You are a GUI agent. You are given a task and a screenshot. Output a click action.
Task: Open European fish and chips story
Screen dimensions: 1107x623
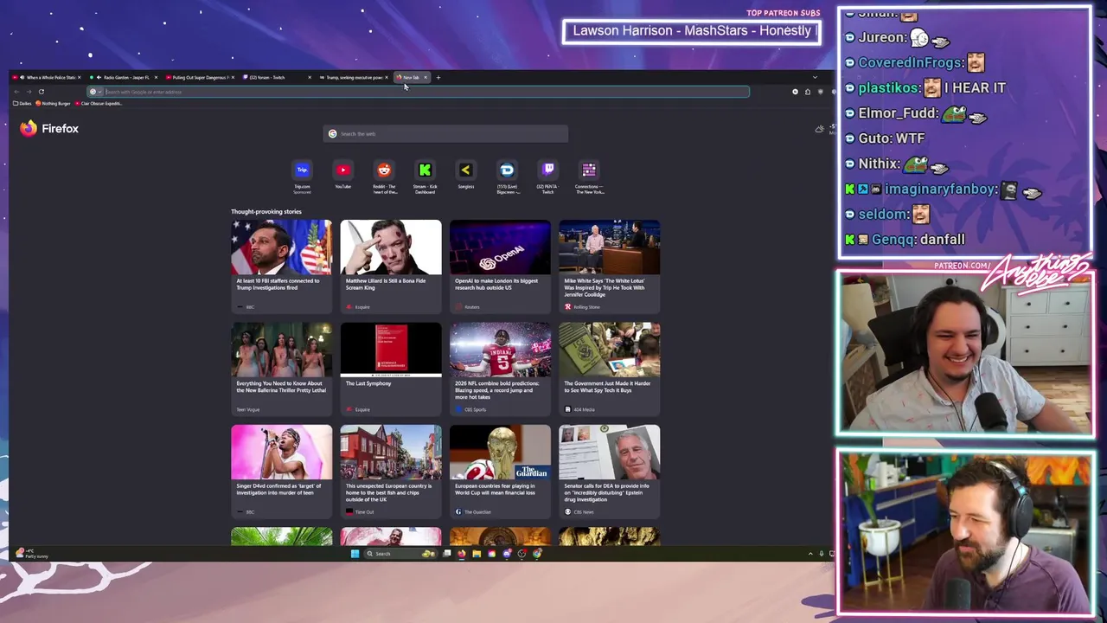(x=391, y=472)
